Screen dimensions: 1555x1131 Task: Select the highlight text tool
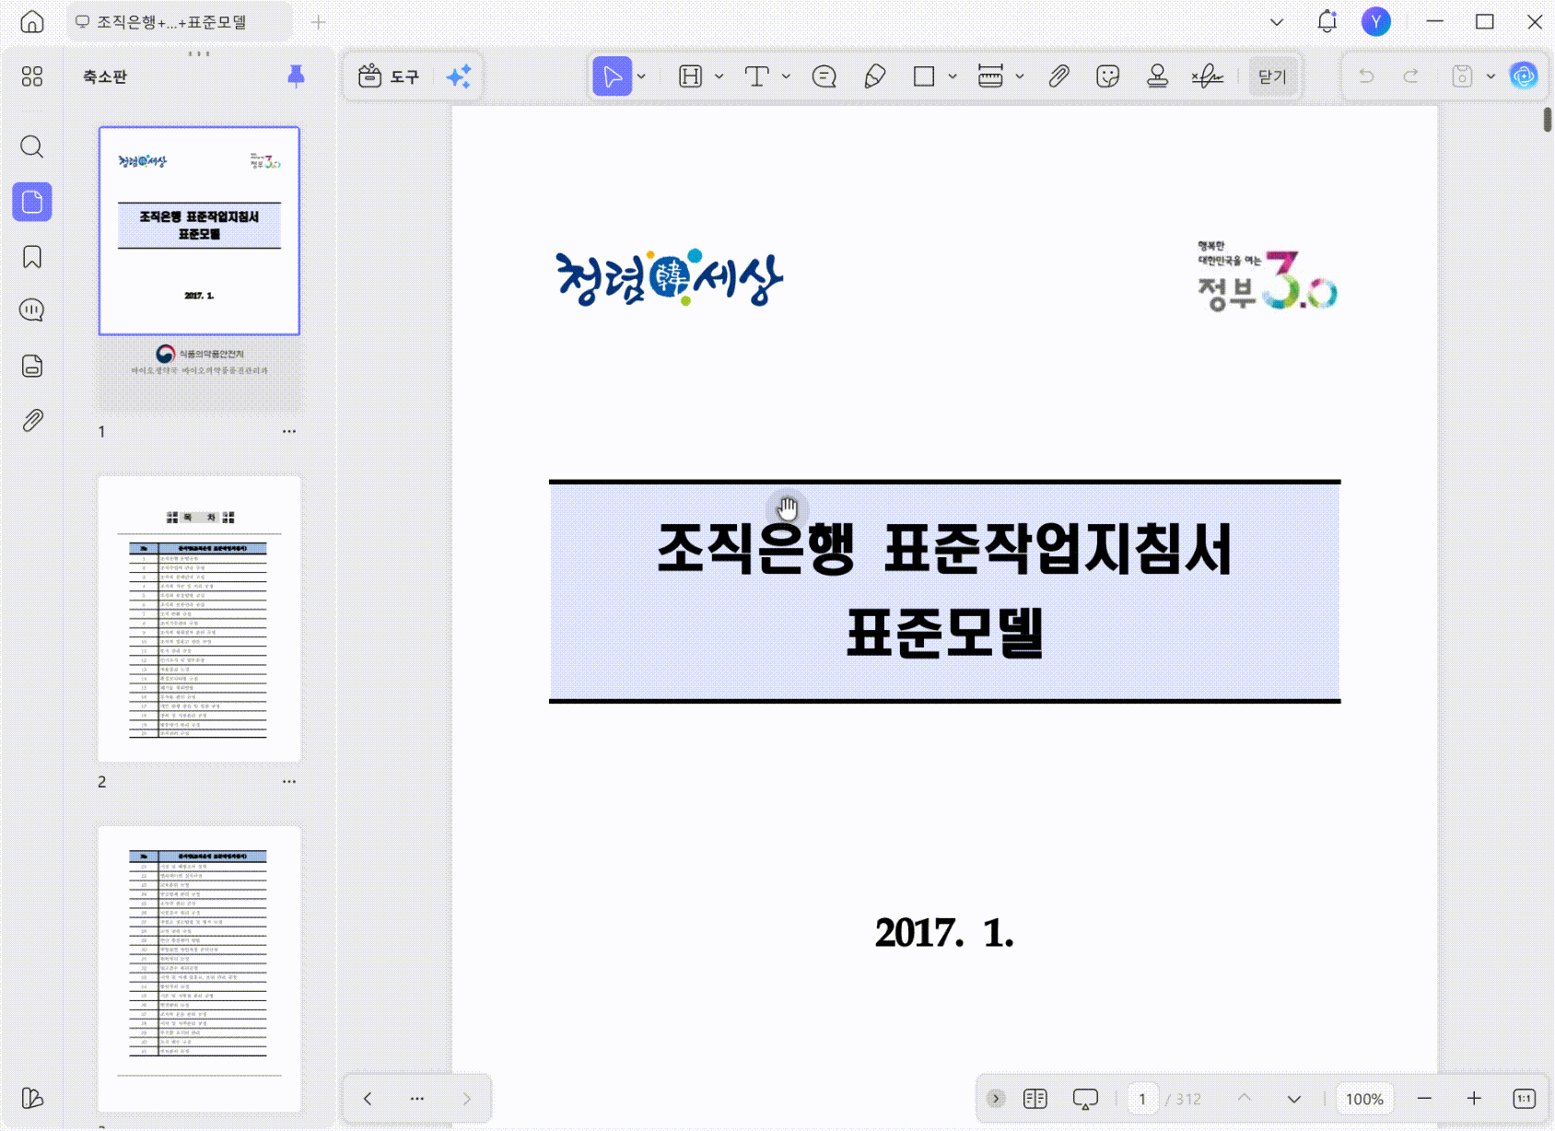click(691, 76)
